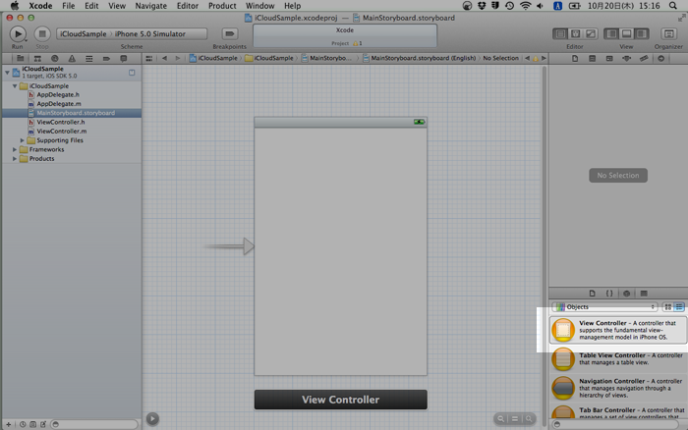Select AppDelegate.h in navigator
688x430 pixels.
pos(58,94)
